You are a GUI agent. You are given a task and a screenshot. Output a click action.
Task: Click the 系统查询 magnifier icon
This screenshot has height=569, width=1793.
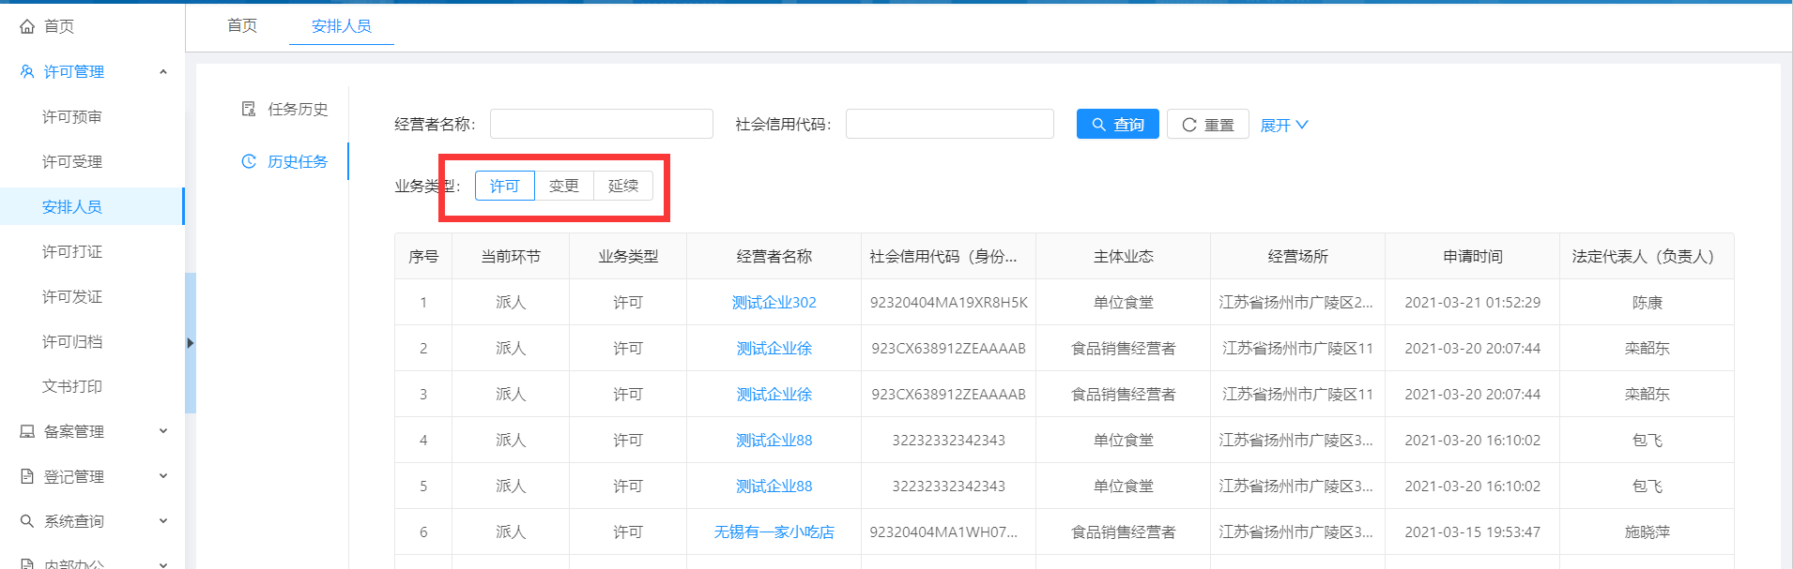tap(27, 521)
